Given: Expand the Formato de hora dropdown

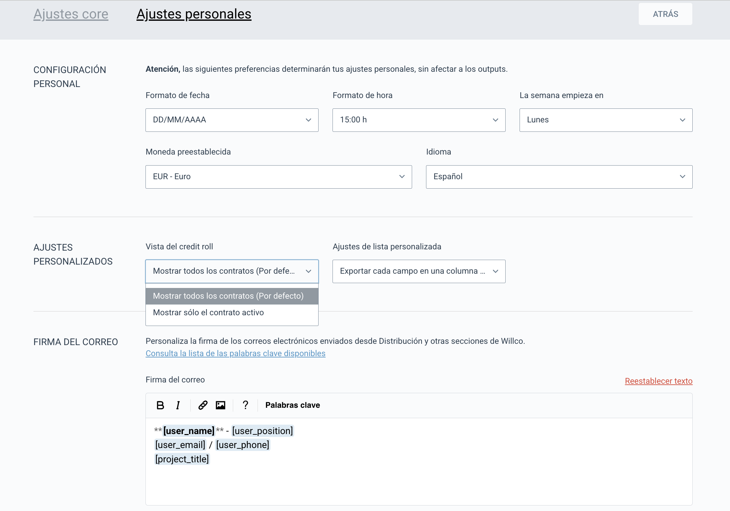Looking at the screenshot, I should (x=419, y=120).
